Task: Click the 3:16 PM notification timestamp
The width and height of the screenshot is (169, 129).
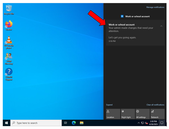Action: [112, 41]
